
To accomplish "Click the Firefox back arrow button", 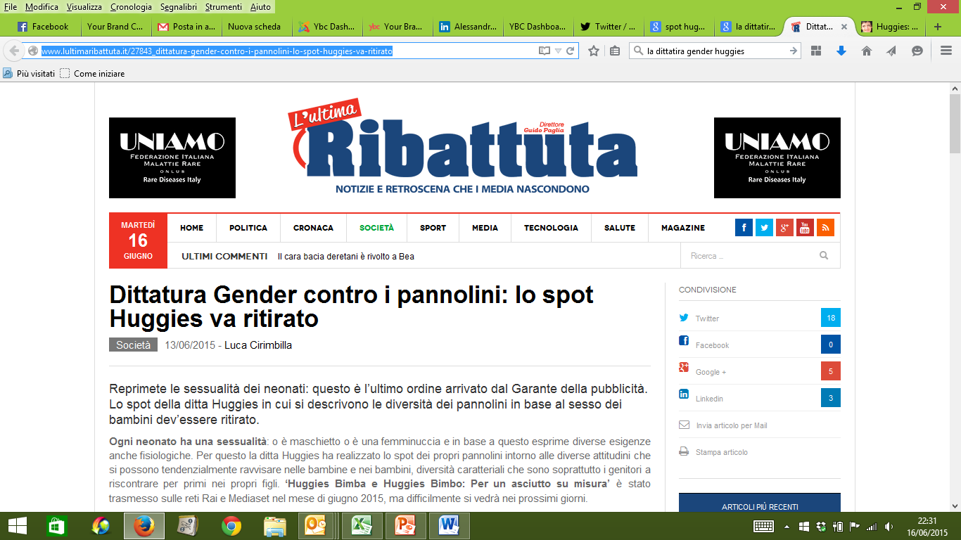I will click(13, 51).
